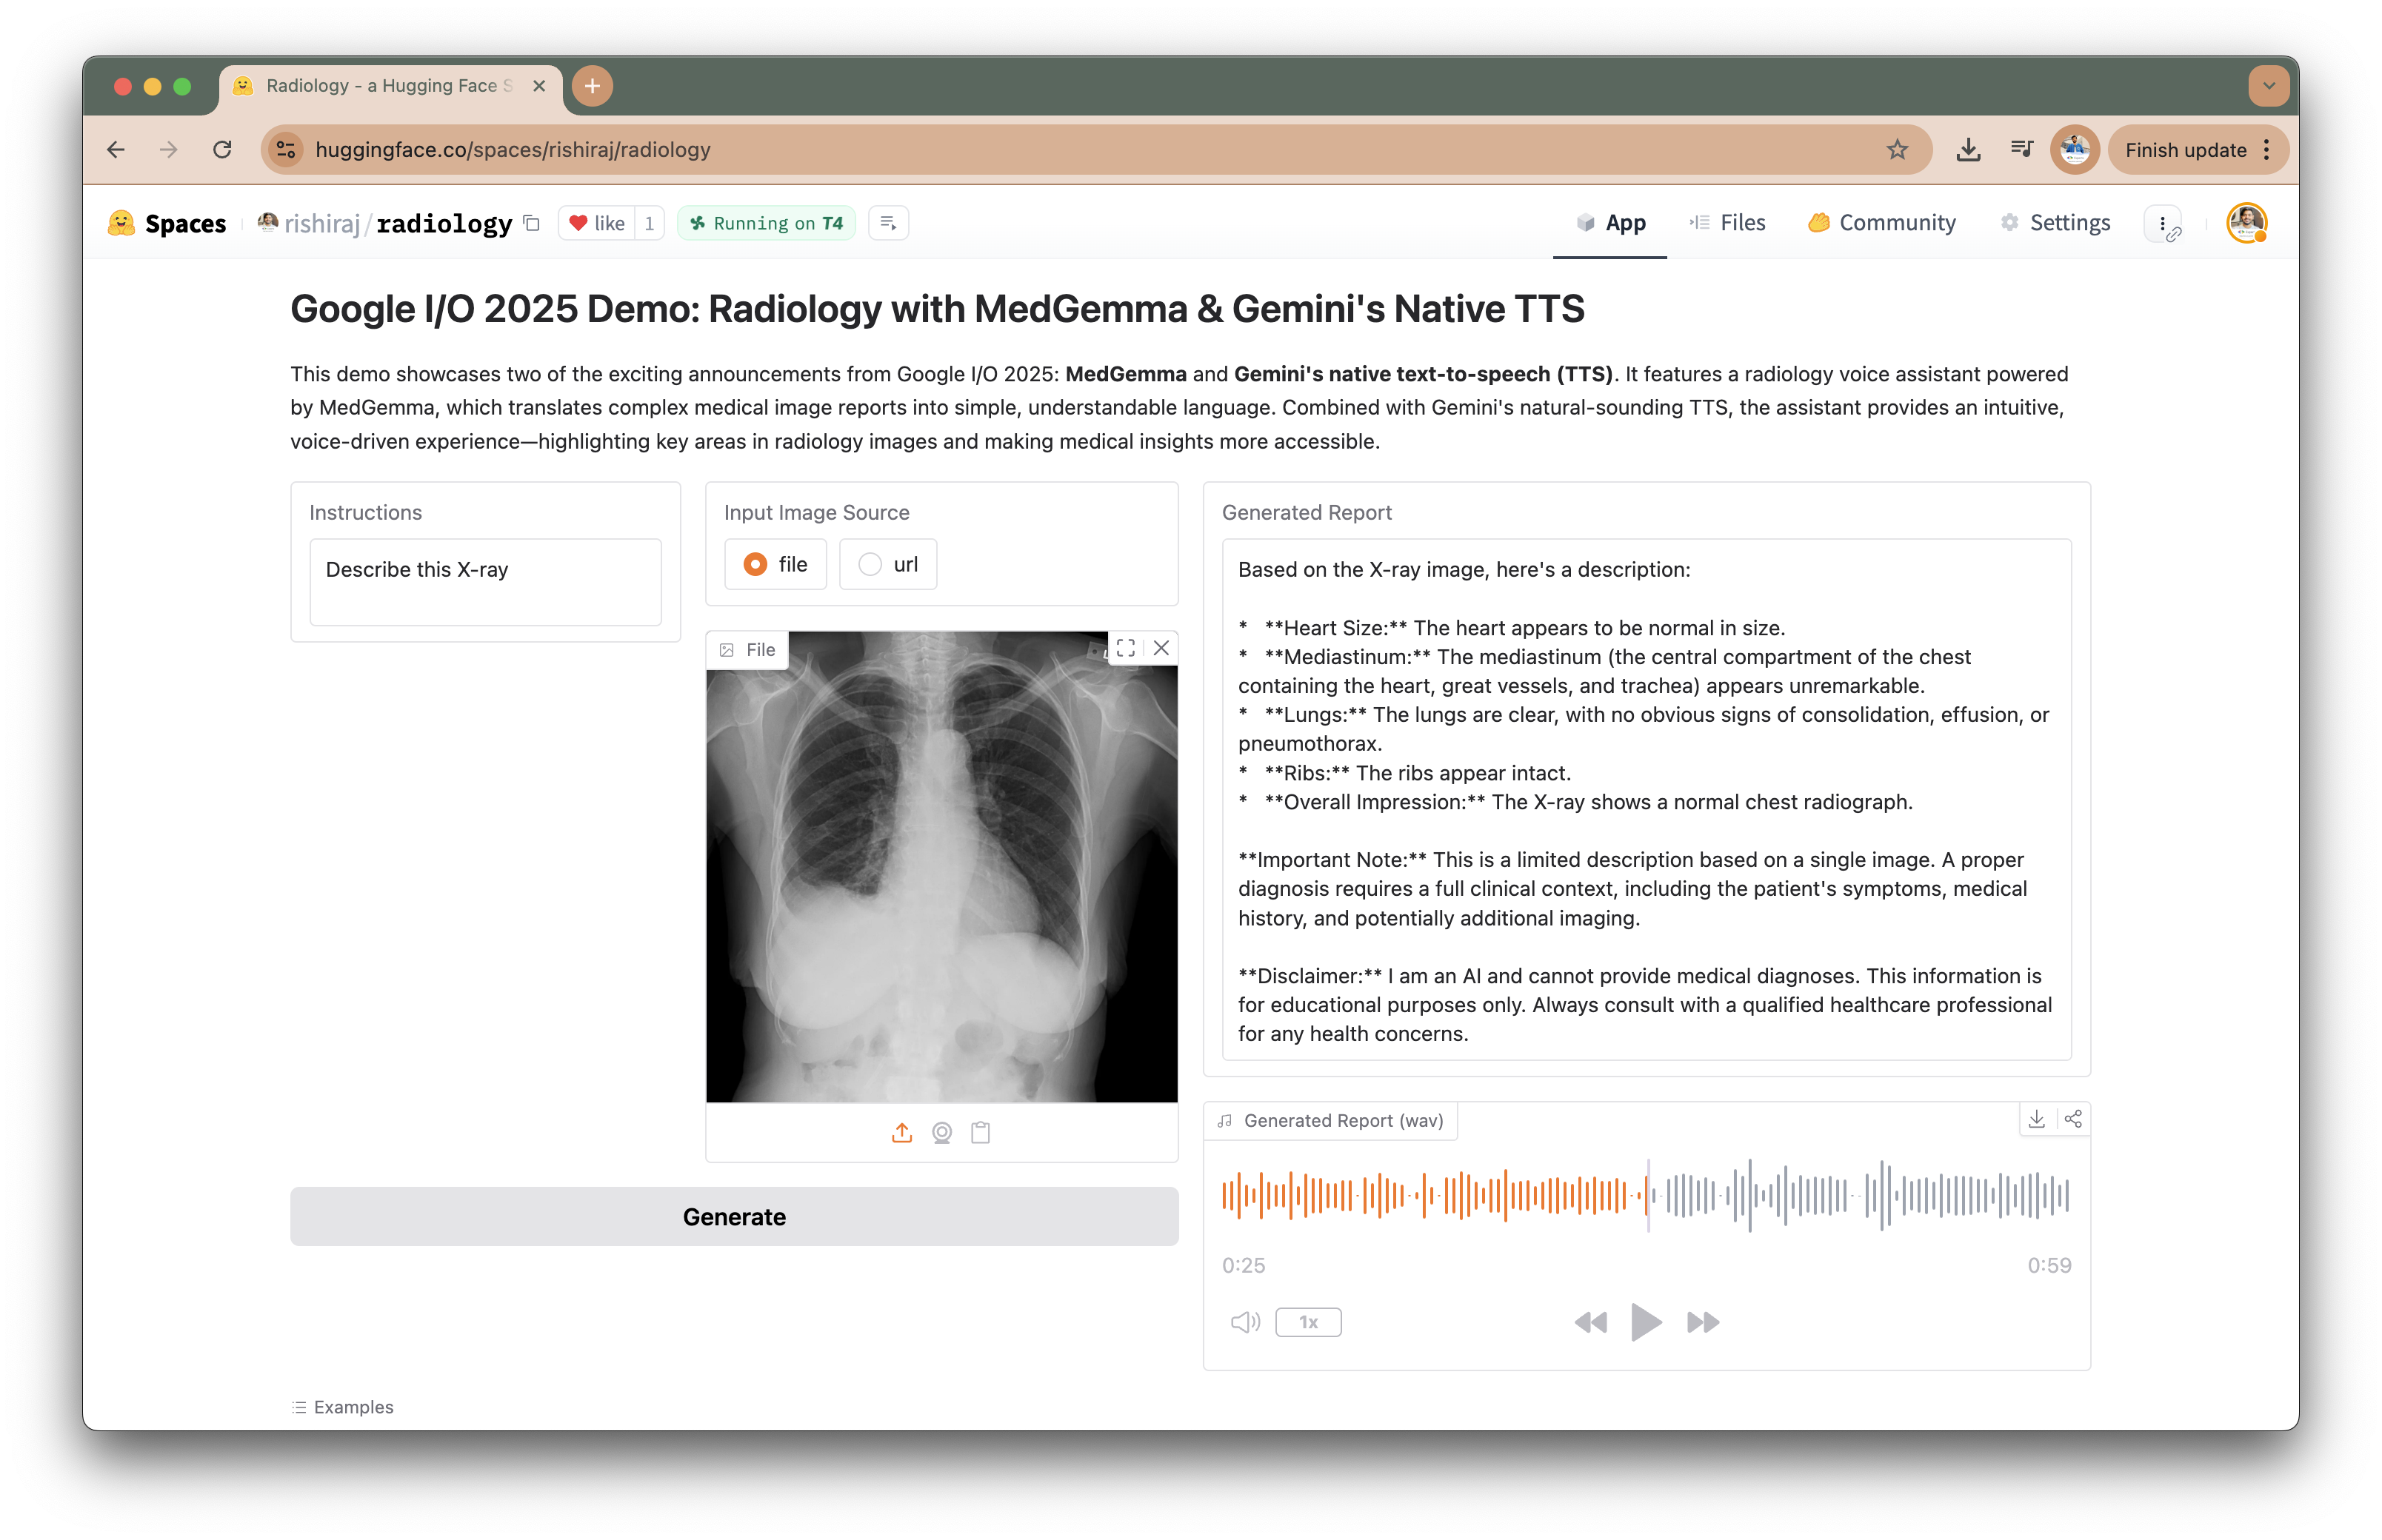
Task: Open the Spaces link
Action: coord(185,224)
